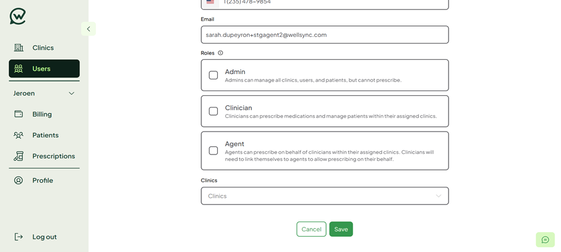Open the Patients group icon
This screenshot has width=561, height=252.
[x=18, y=135]
